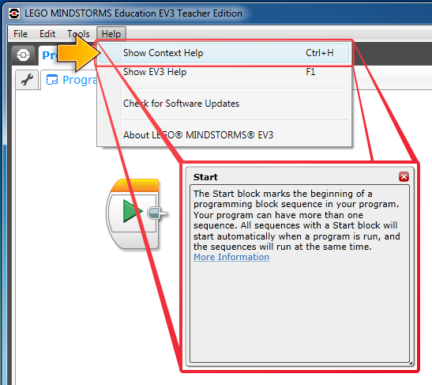Close the Start context help panel

404,177
